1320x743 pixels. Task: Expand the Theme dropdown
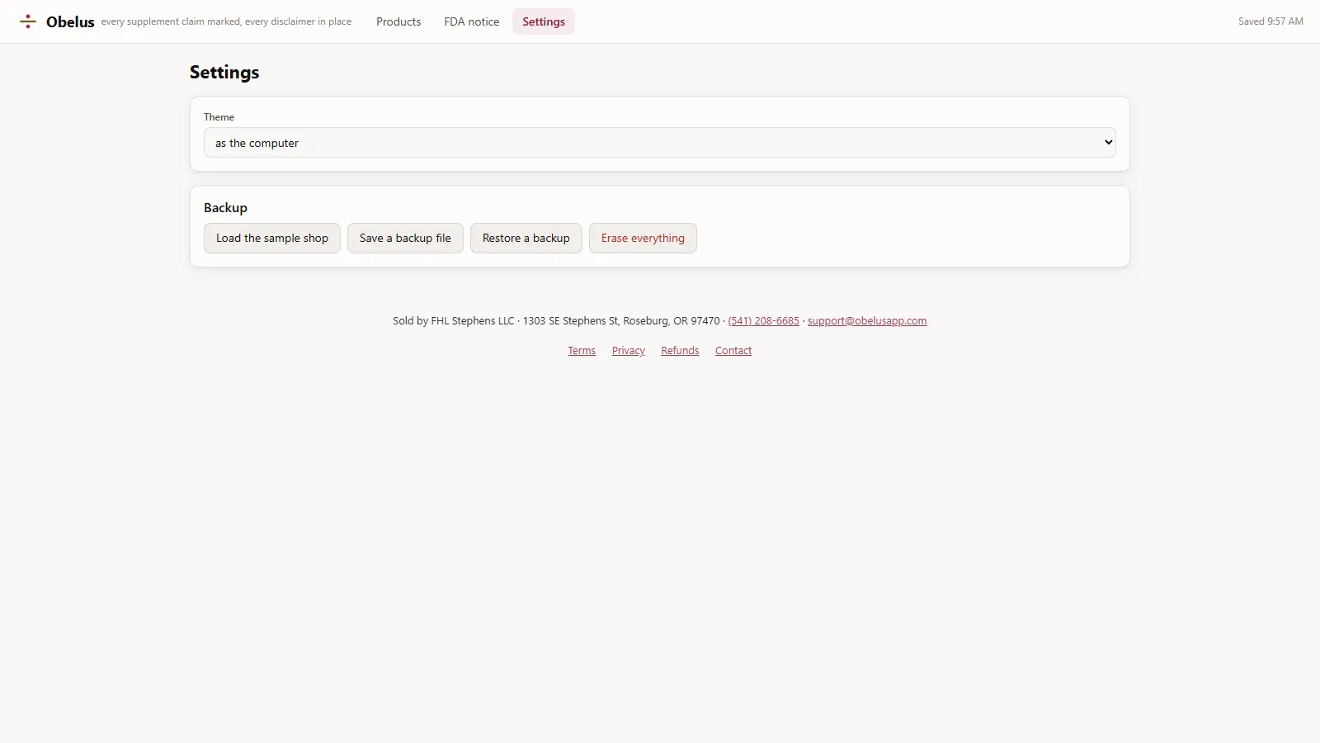tap(660, 143)
